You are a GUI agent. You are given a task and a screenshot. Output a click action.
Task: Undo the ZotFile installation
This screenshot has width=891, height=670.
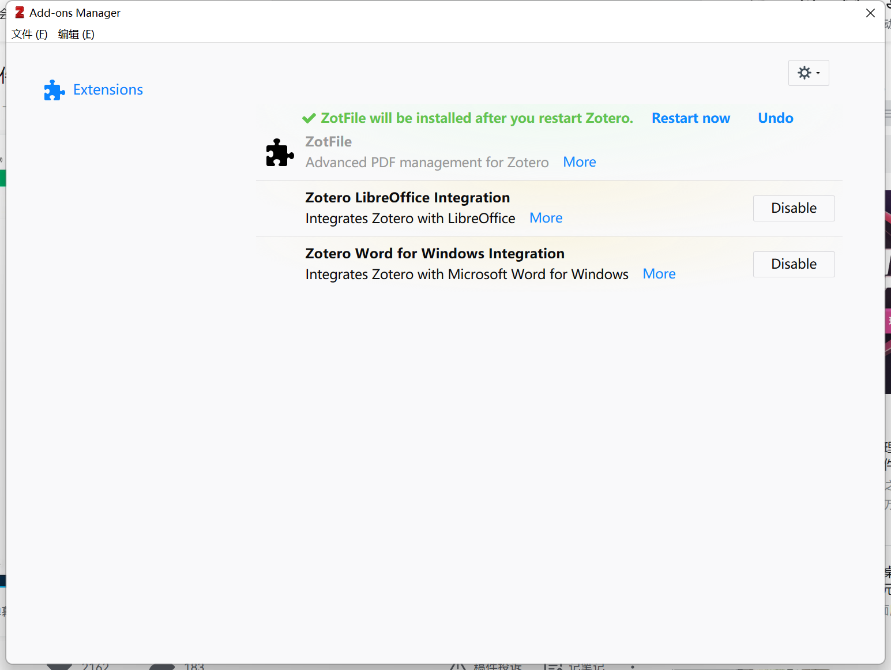click(x=776, y=118)
